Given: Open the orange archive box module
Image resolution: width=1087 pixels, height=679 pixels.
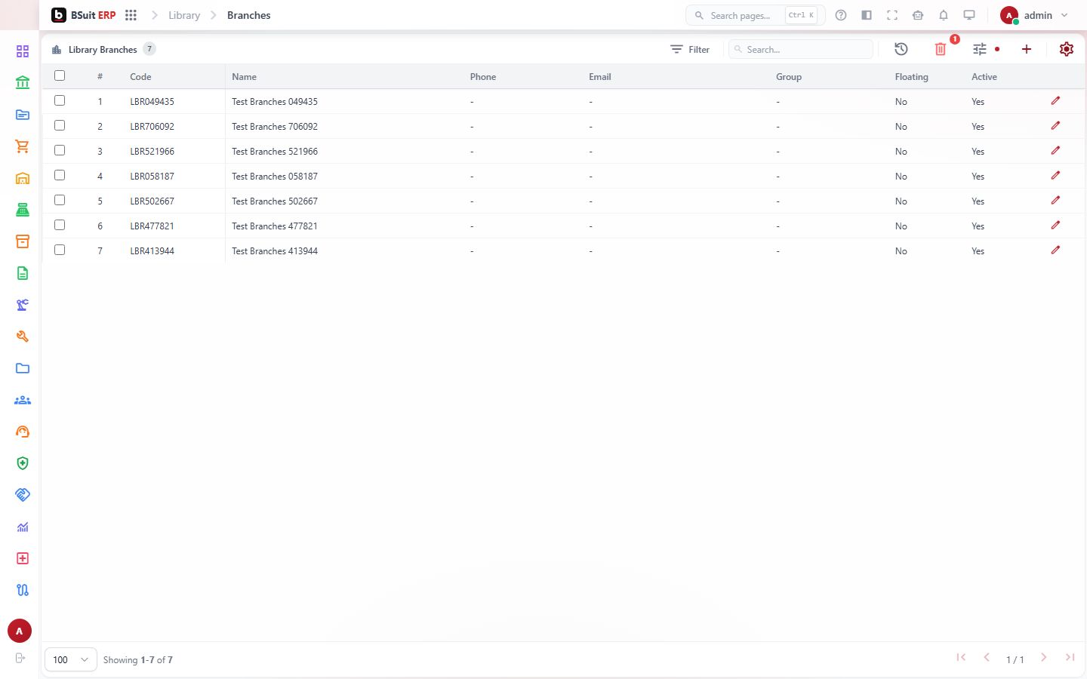Looking at the screenshot, I should point(23,241).
